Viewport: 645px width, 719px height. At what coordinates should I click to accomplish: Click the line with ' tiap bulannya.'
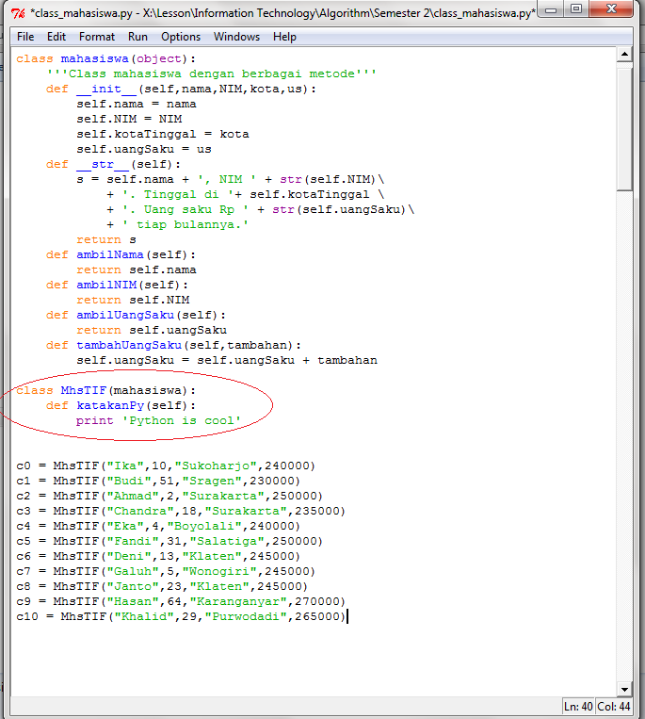pyautogui.click(x=178, y=224)
